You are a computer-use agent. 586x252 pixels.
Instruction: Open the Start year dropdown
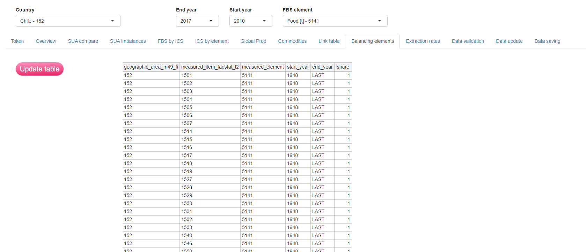(x=250, y=21)
